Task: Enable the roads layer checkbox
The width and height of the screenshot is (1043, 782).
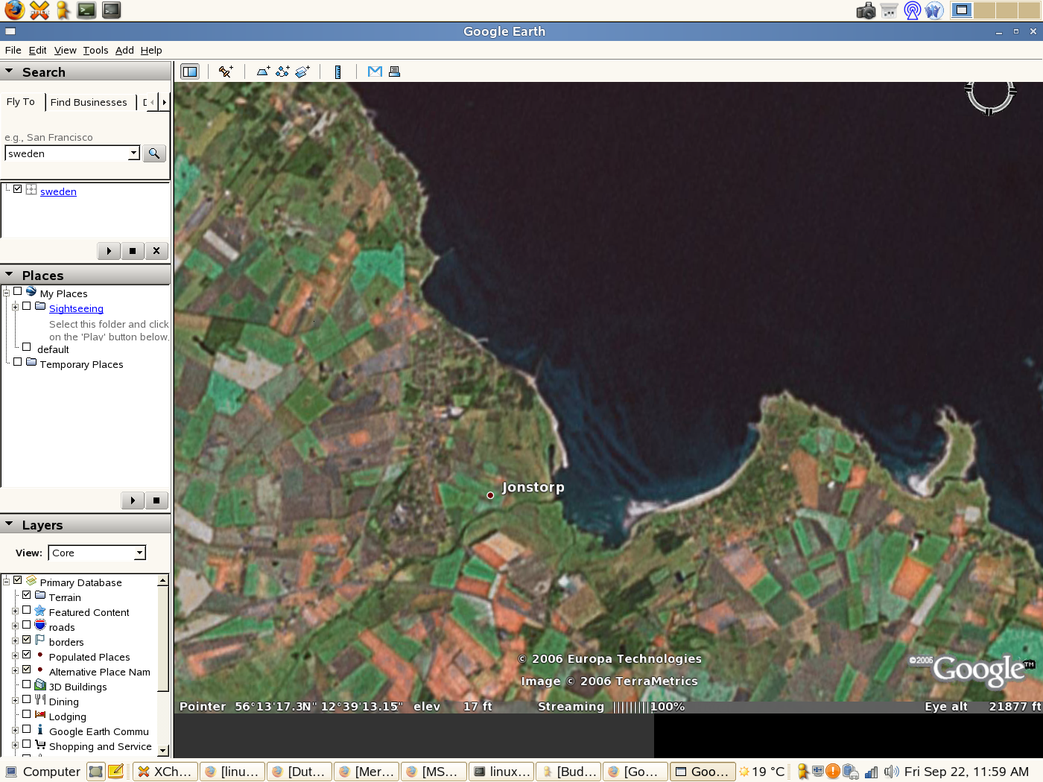Action: tap(27, 625)
